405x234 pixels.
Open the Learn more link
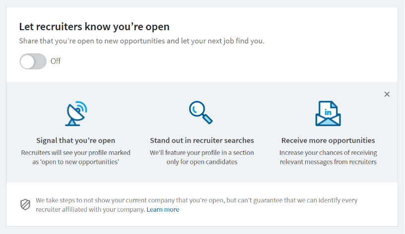163,210
